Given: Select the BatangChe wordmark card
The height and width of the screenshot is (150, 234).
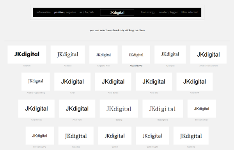Looking at the screenshot, I should (163, 109).
